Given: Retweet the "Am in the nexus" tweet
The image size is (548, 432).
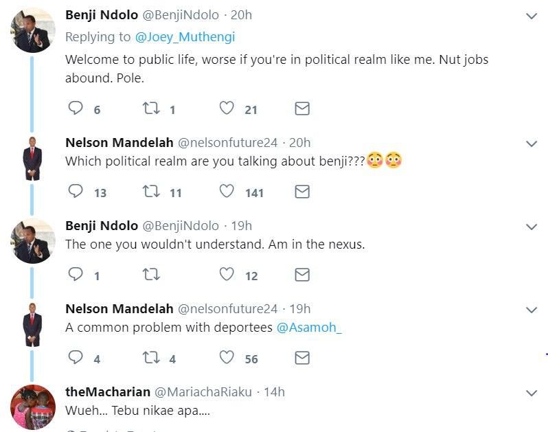Looking at the screenshot, I should point(150,275).
